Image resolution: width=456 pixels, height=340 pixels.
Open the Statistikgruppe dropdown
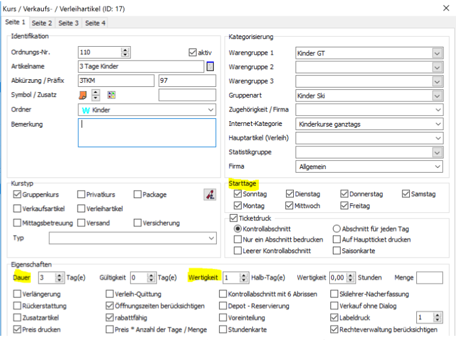tap(437, 152)
